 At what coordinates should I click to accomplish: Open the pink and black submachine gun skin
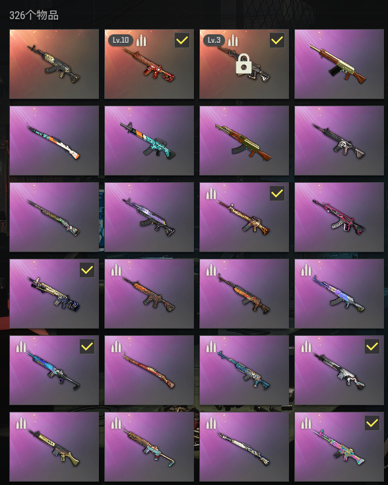339,217
